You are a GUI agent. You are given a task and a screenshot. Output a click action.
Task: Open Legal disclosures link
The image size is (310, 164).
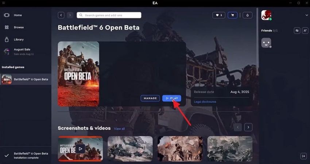pyautogui.click(x=205, y=102)
